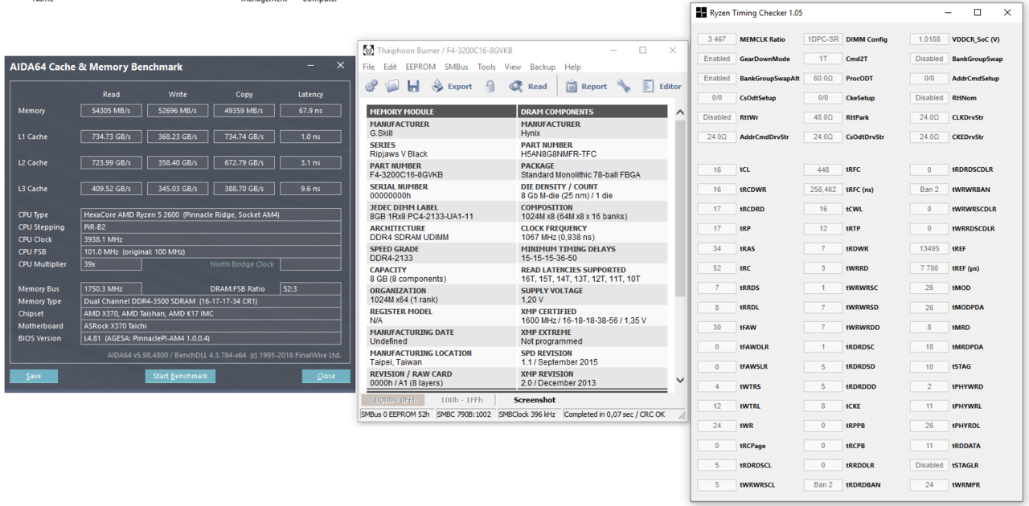
Task: Click the padlock icon in Thaiphoon Burner toolbar
Action: pyautogui.click(x=490, y=86)
